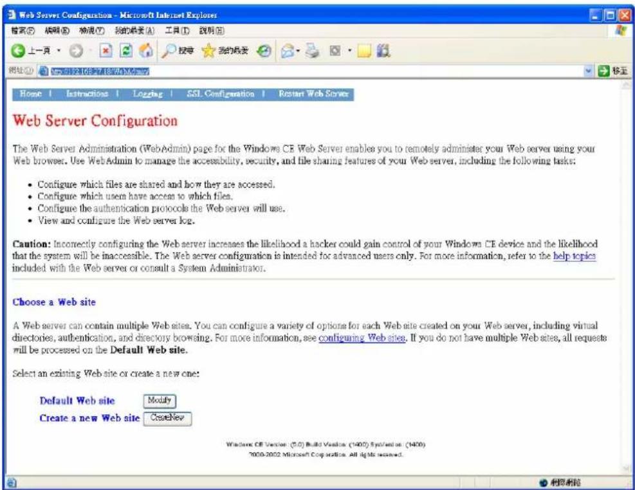Screen dimensions: 635x490
Task: Go to the Home navigation link
Action: click(31, 94)
